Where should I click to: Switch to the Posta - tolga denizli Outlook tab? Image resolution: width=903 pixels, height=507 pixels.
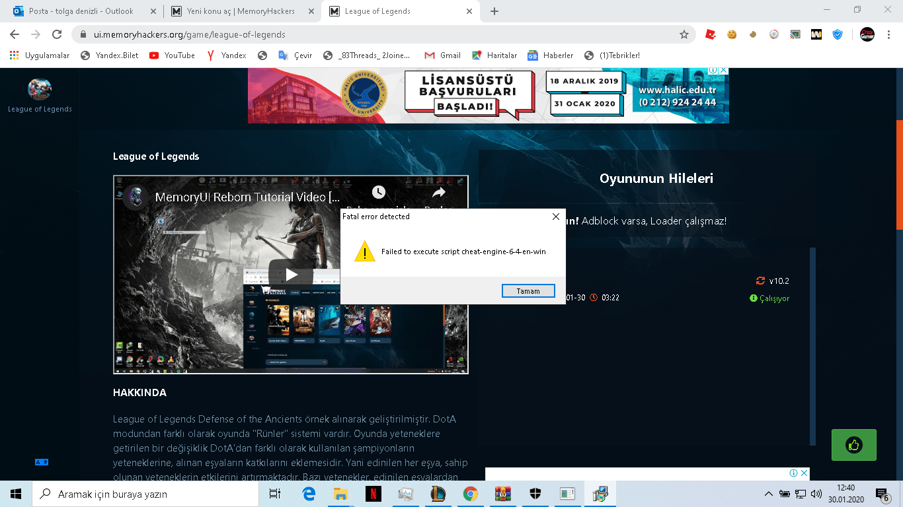pos(82,11)
